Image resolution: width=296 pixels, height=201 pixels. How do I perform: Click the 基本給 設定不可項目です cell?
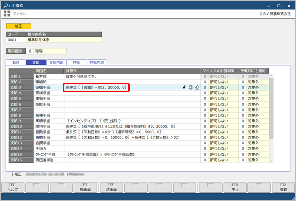click(132, 76)
